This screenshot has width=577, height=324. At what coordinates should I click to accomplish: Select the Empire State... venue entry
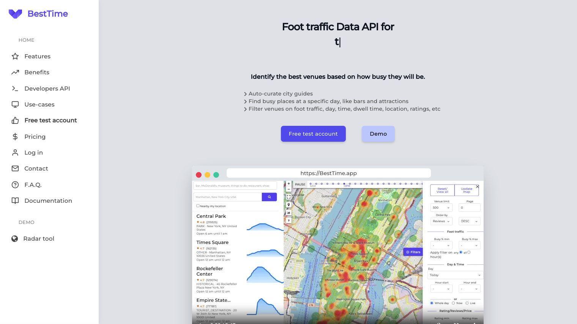click(238, 310)
